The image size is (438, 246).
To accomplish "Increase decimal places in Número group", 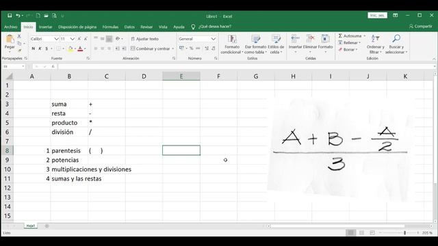I will (x=207, y=49).
